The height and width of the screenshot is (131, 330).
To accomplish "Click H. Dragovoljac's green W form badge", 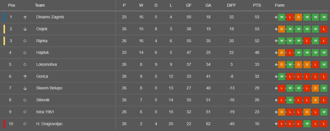I will pos(307,124).
